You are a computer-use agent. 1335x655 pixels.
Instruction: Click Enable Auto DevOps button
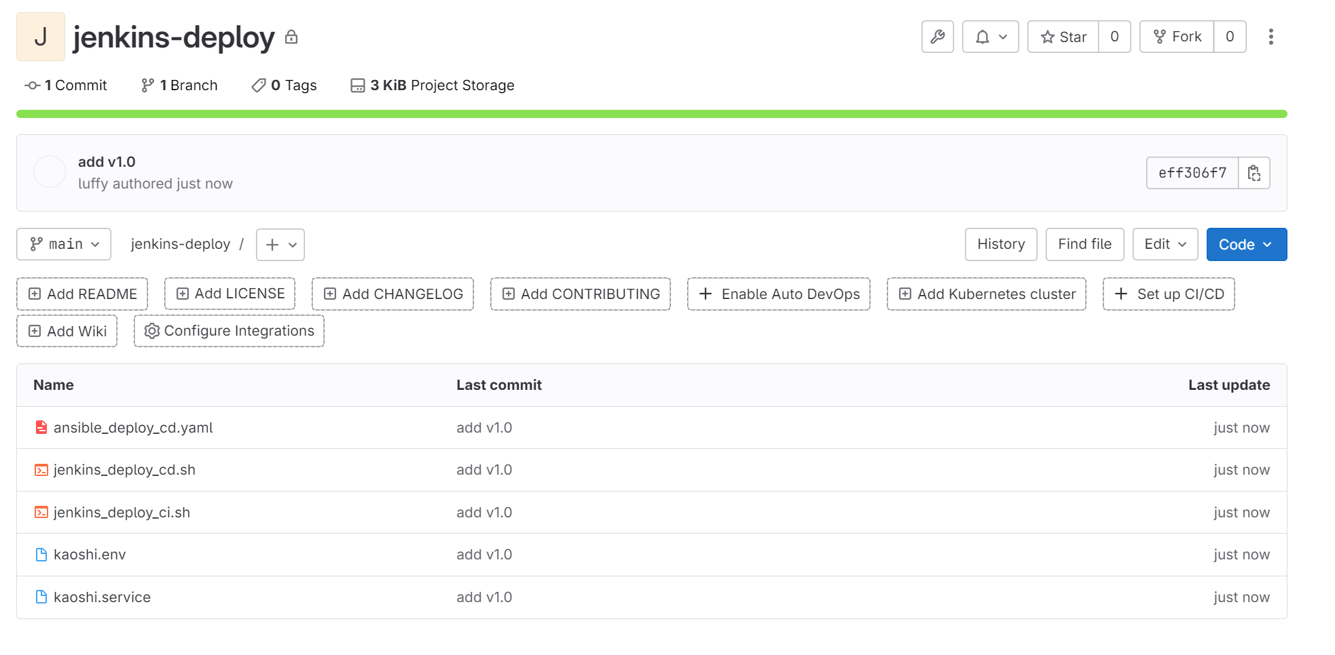779,294
